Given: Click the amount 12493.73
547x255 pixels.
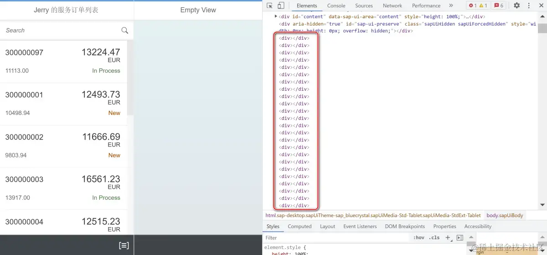Looking at the screenshot, I should tap(101, 94).
